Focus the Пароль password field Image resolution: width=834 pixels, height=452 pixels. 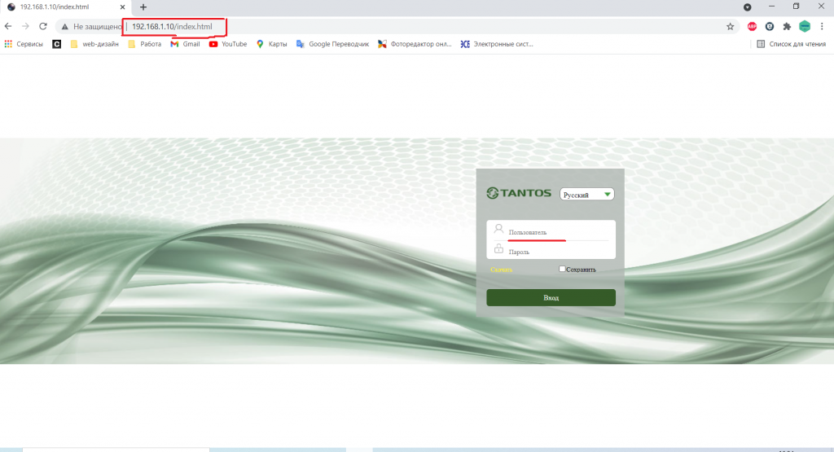pos(558,252)
